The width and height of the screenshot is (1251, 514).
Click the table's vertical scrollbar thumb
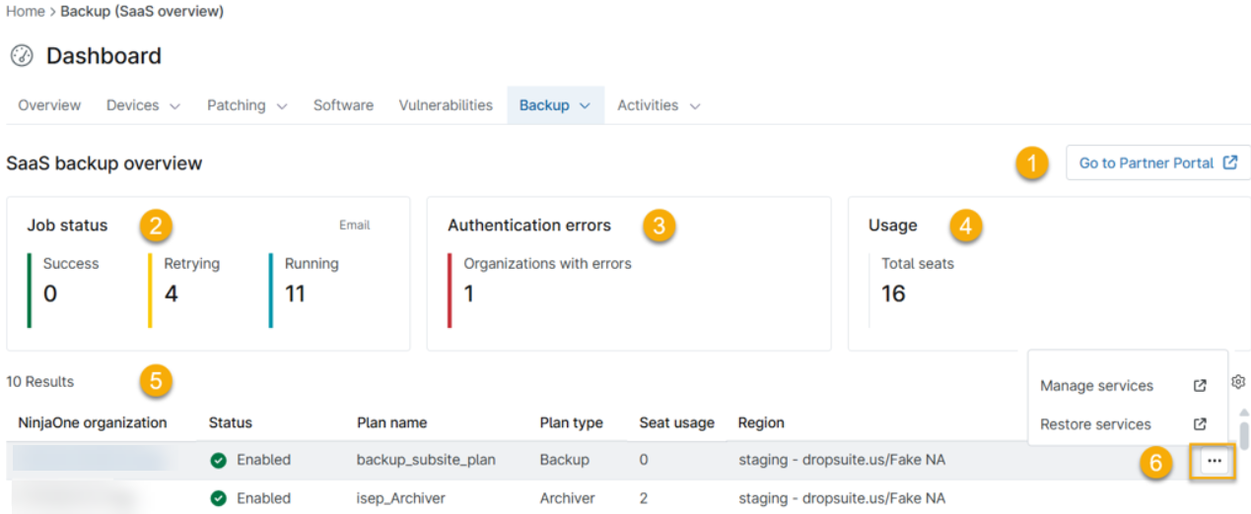[1244, 434]
